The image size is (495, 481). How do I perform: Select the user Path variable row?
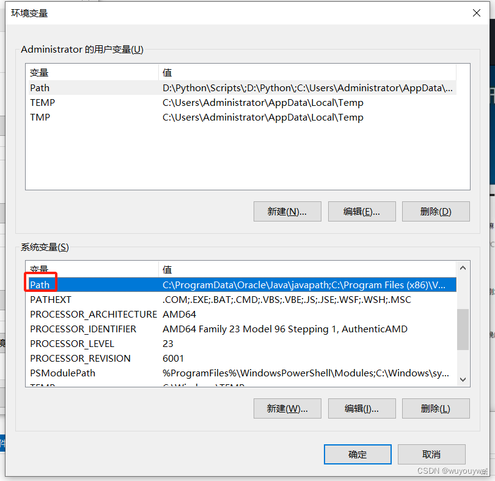point(243,88)
